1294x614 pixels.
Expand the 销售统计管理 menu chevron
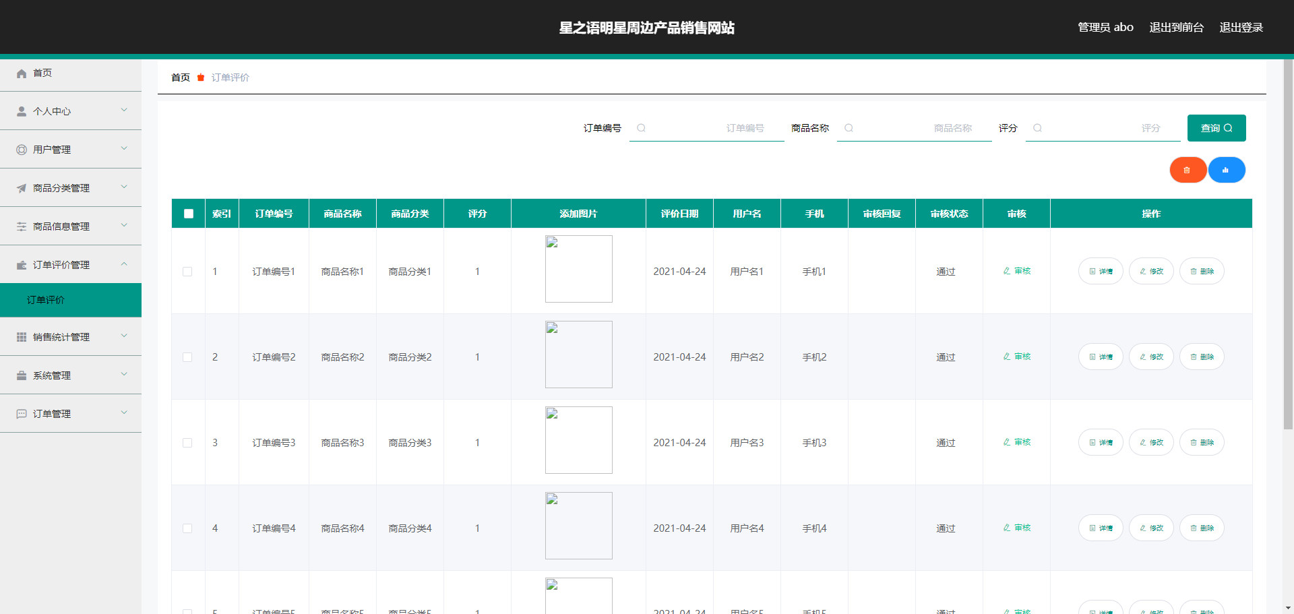124,336
